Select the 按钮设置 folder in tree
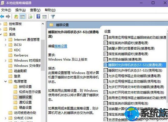 pos(25,87)
